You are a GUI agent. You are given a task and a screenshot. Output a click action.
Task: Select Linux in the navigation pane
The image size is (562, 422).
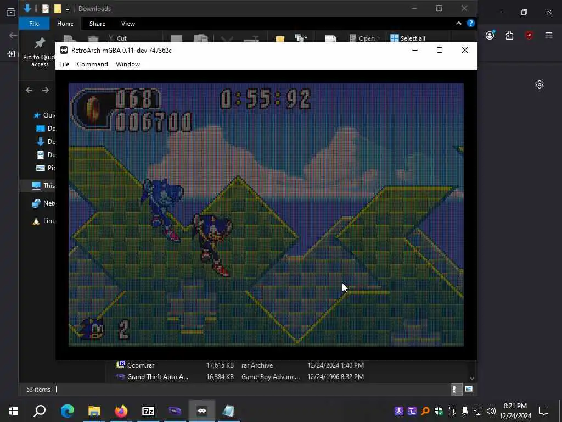[43, 221]
